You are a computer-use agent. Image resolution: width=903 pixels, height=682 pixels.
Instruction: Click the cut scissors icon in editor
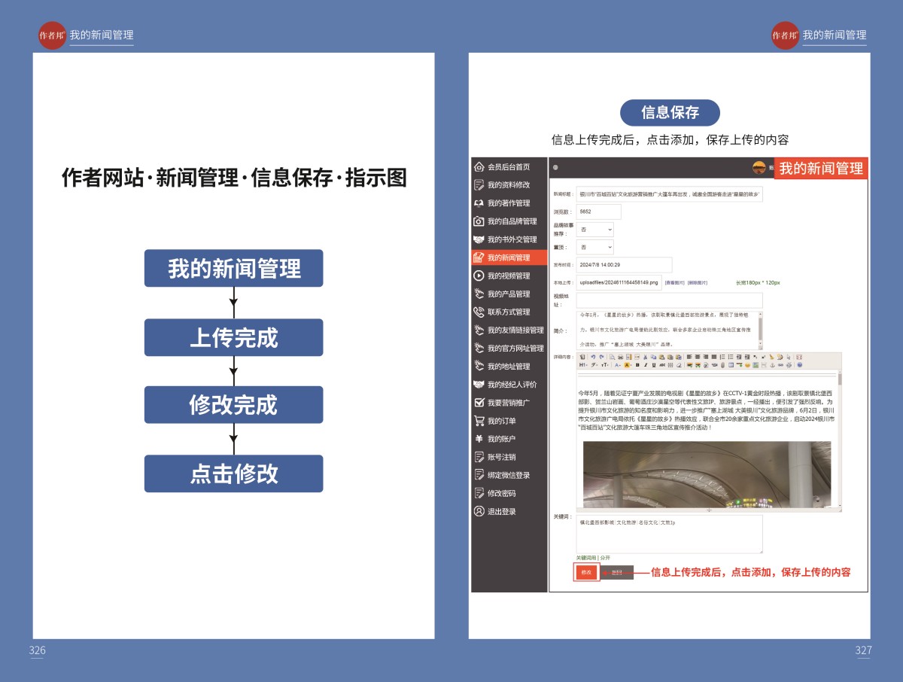(645, 357)
